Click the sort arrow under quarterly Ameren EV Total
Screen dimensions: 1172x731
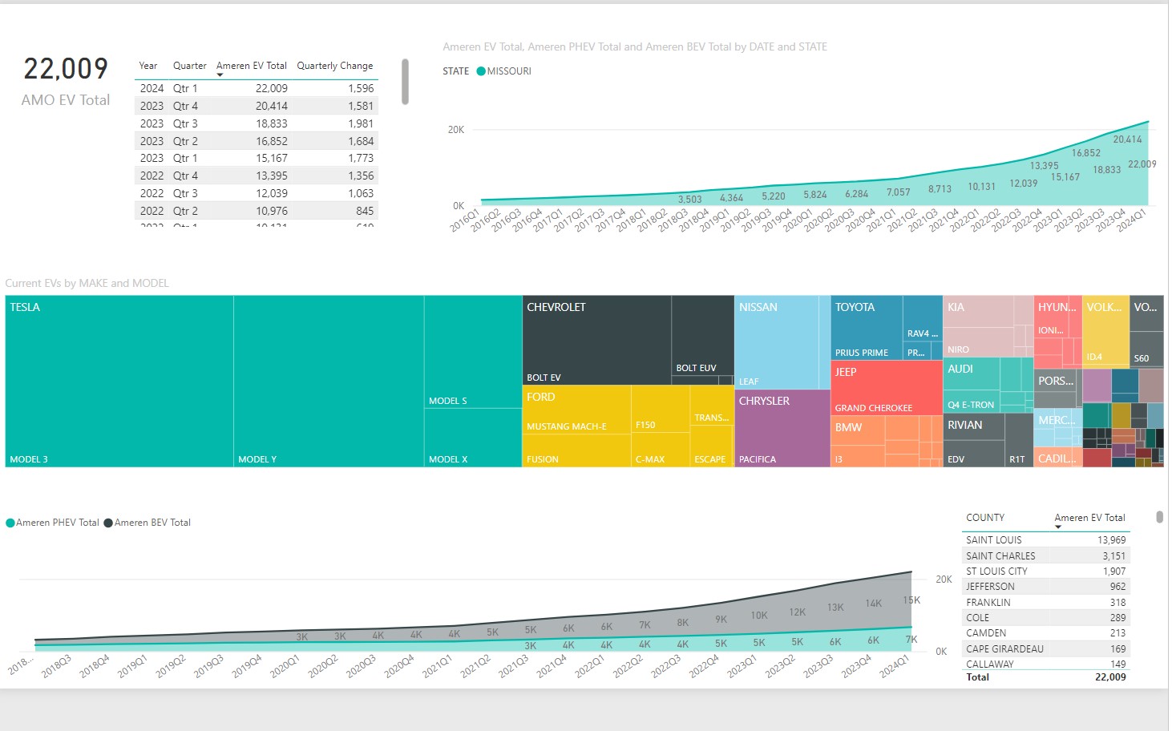(x=220, y=75)
